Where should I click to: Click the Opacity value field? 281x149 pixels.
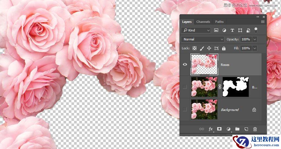tap(246, 39)
